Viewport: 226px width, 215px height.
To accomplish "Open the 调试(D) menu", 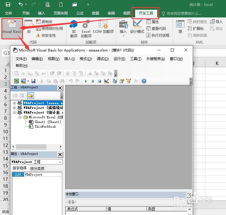I will [103, 59].
